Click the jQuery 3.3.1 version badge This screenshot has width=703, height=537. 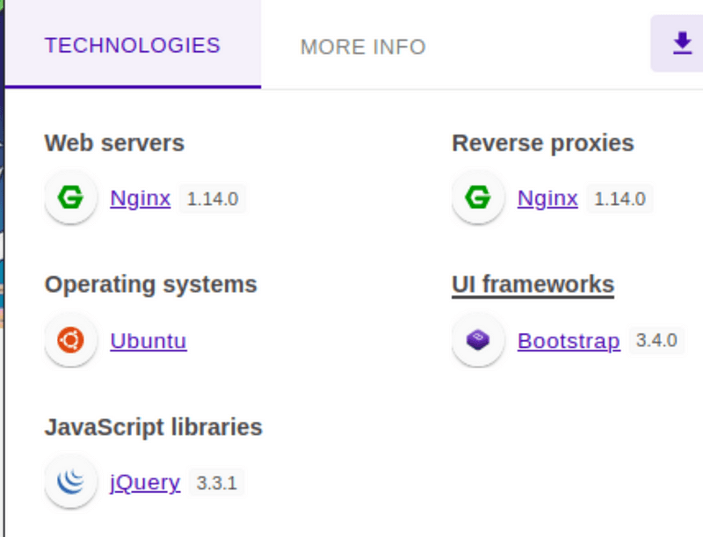[216, 483]
